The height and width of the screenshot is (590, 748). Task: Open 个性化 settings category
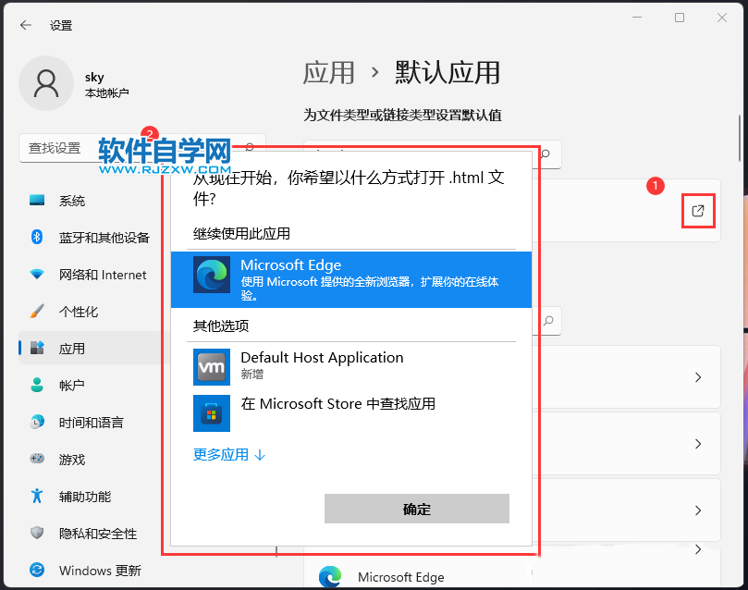click(79, 312)
